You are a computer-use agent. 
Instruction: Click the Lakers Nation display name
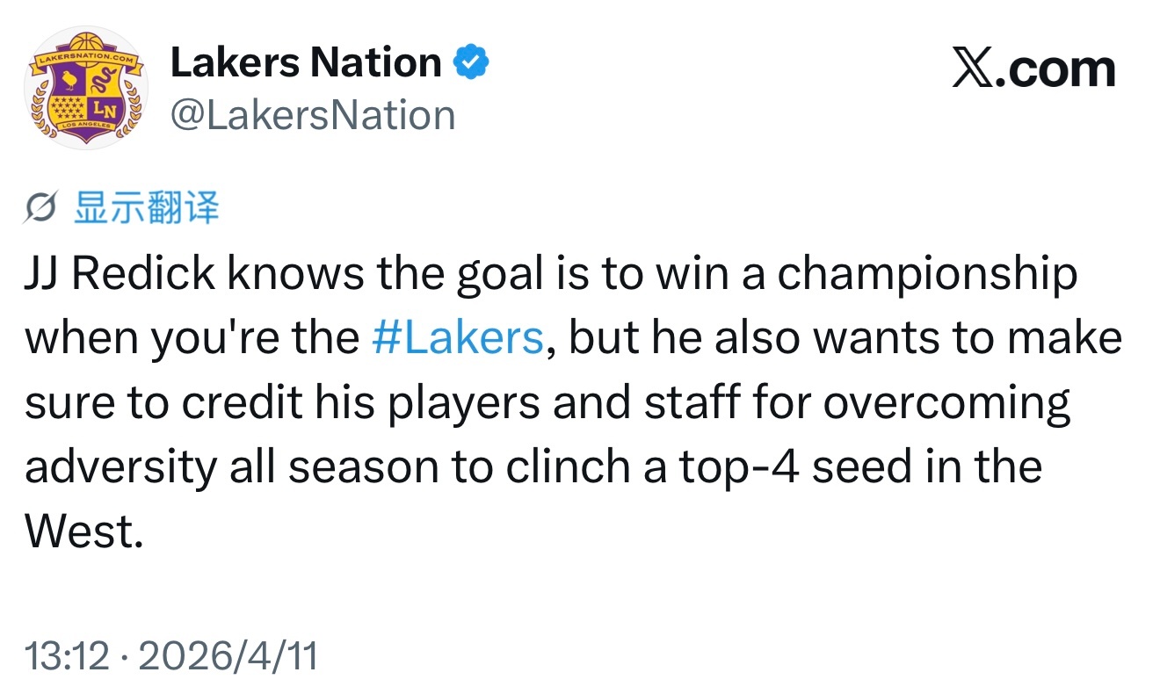[305, 62]
